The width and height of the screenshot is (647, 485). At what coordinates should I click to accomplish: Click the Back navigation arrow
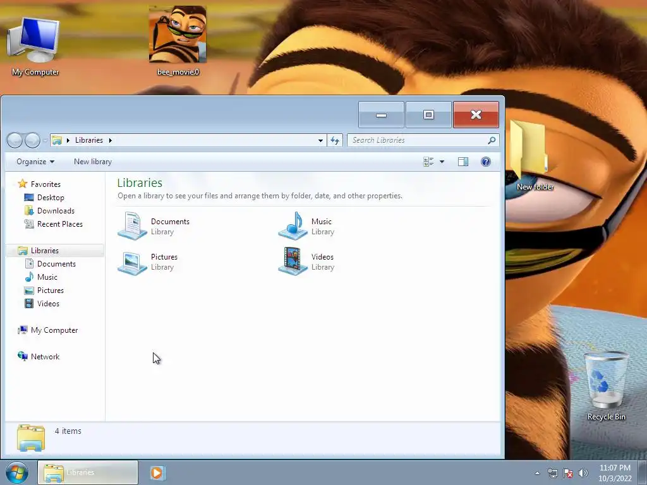click(15, 140)
